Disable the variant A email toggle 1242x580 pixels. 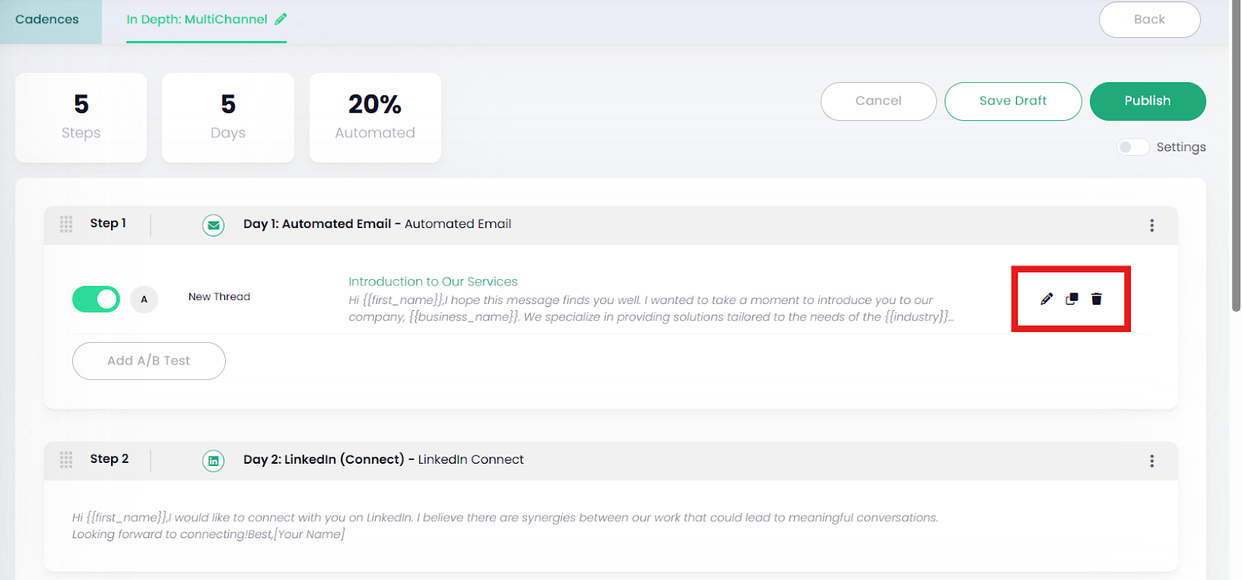(96, 299)
